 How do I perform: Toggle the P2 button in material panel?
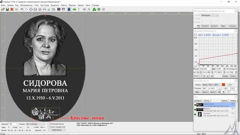212,76
